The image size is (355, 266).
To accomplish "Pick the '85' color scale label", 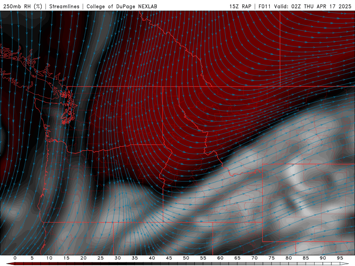I will 306,258.
